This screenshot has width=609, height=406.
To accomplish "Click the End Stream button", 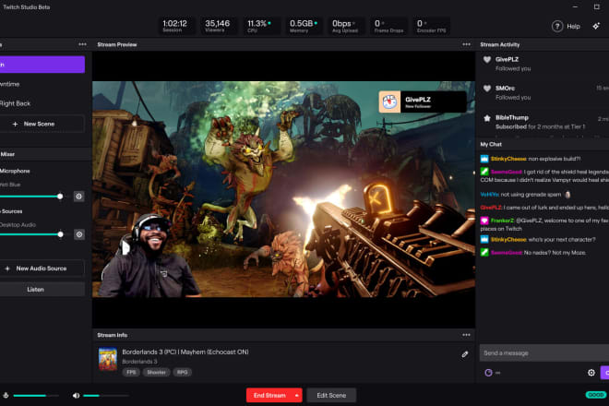I will point(269,396).
